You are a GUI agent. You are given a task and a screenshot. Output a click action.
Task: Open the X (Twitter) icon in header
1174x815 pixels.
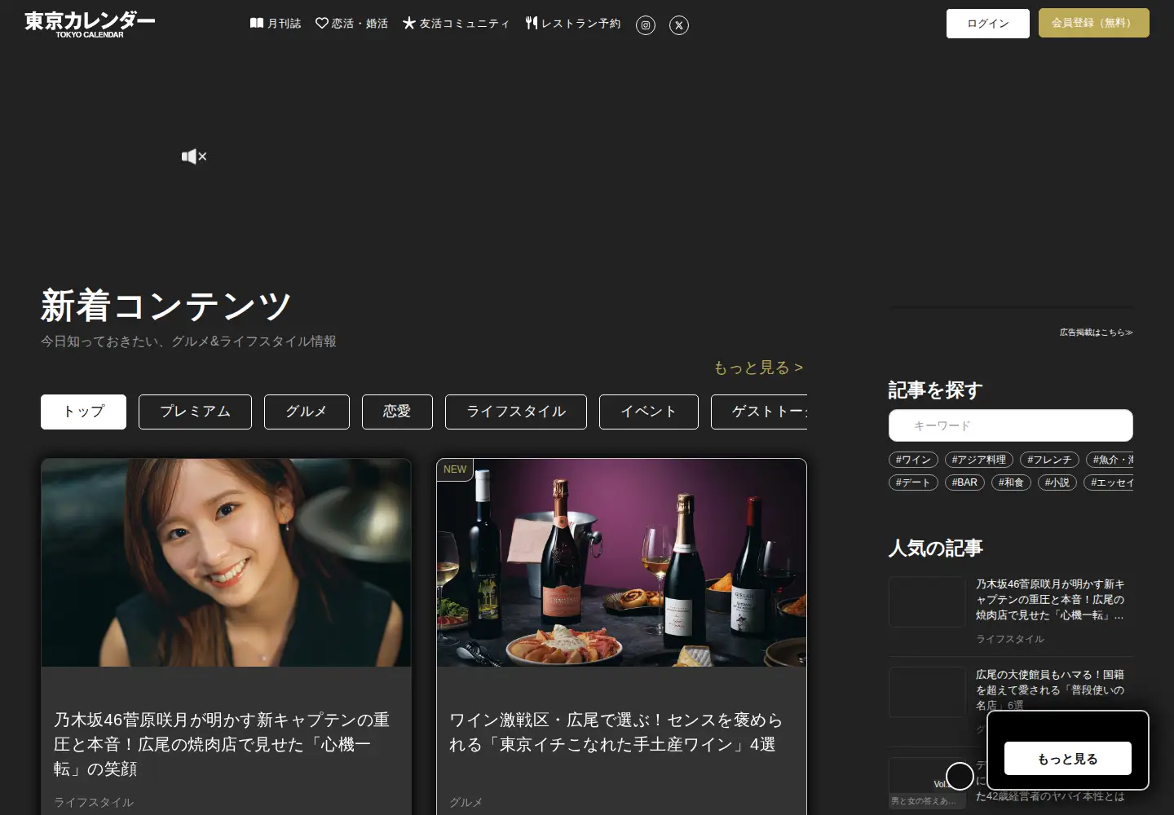pos(679,25)
